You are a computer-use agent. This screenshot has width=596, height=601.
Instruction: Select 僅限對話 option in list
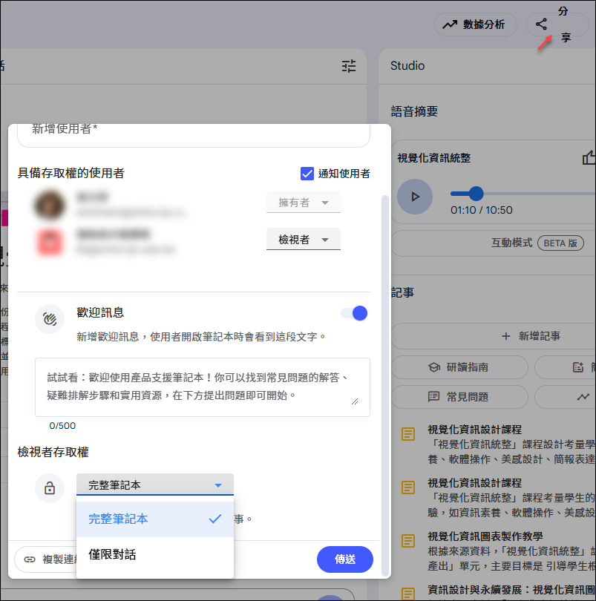[155, 554]
